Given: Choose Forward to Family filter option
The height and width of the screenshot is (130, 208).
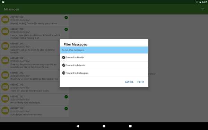Looking at the screenshot, I should coord(104,58).
